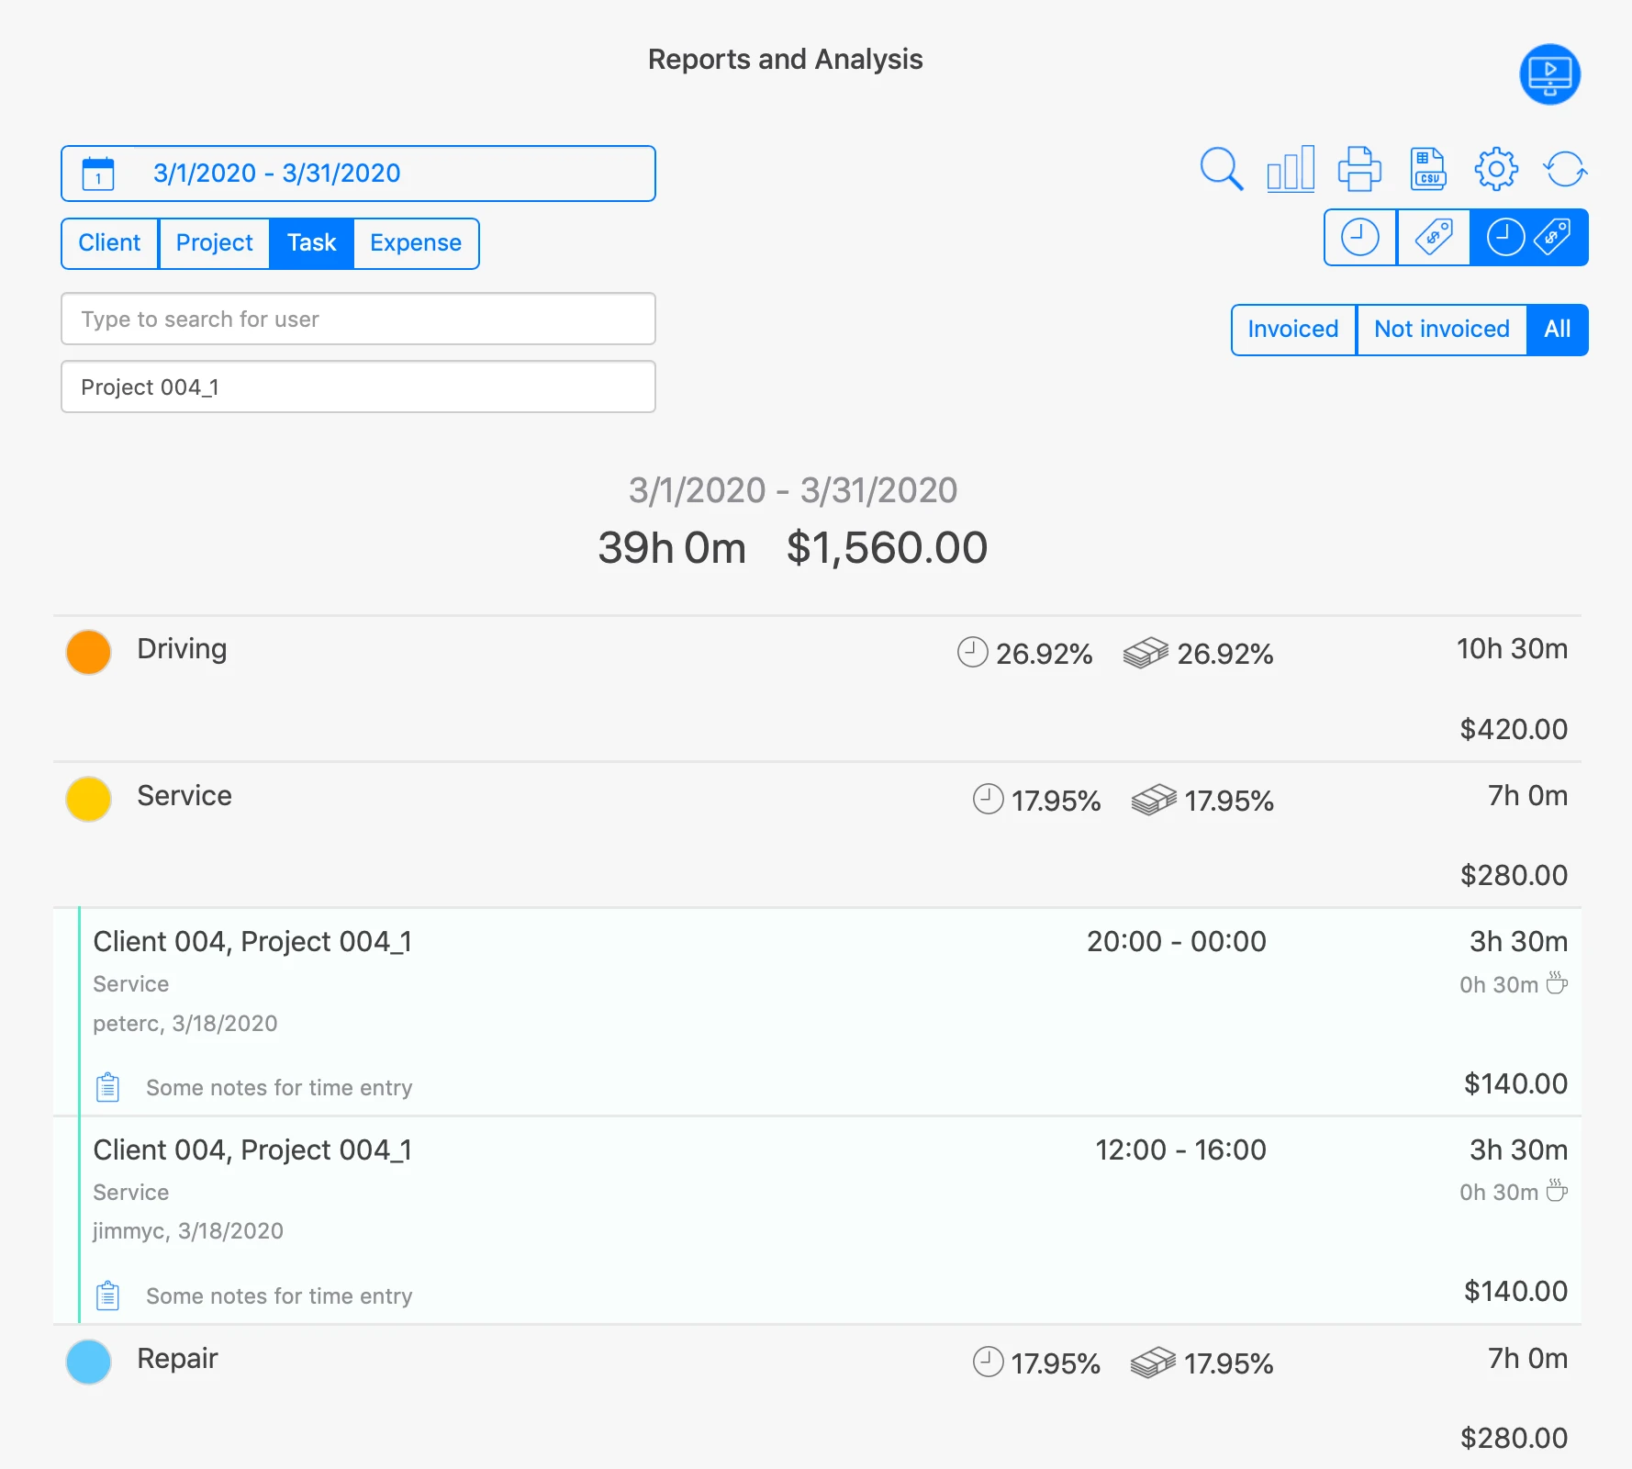
Task: Focus the user search field
Action: tap(358, 320)
